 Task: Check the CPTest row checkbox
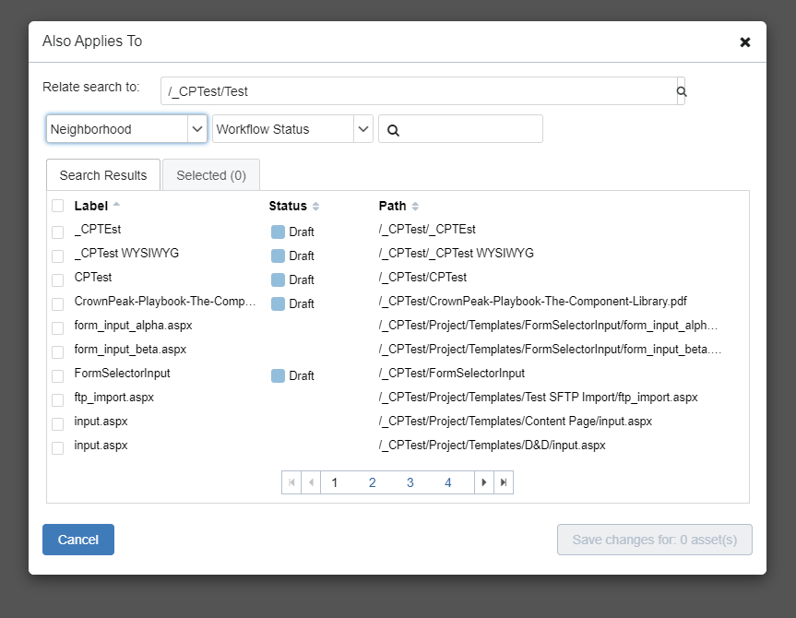click(x=58, y=279)
